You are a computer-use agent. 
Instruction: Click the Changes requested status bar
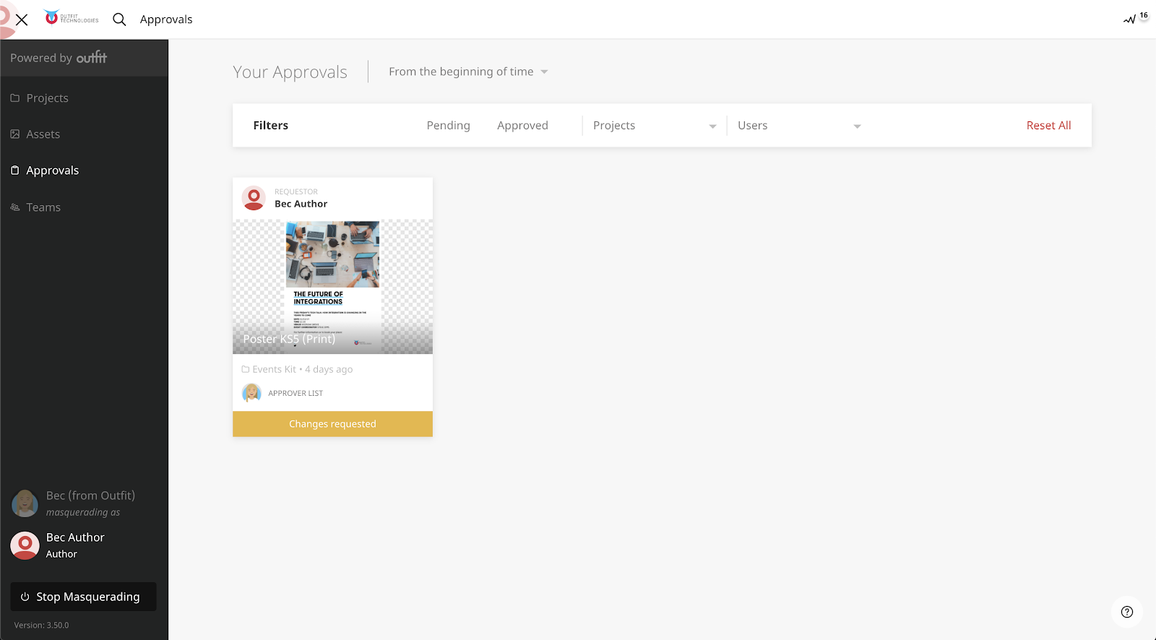pos(332,424)
